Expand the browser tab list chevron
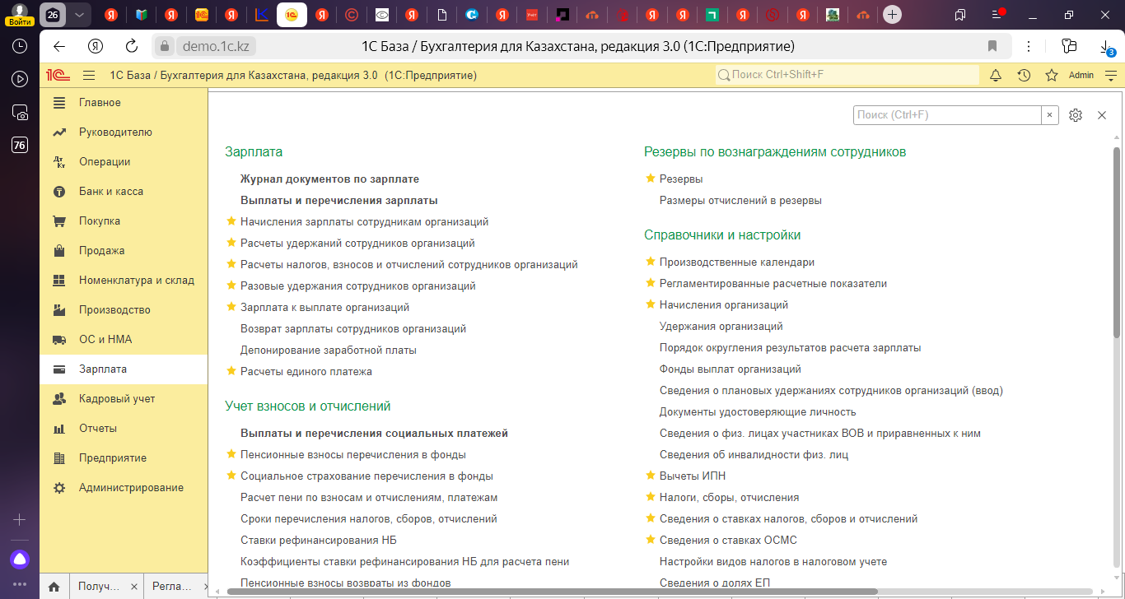This screenshot has width=1125, height=599. [x=79, y=15]
